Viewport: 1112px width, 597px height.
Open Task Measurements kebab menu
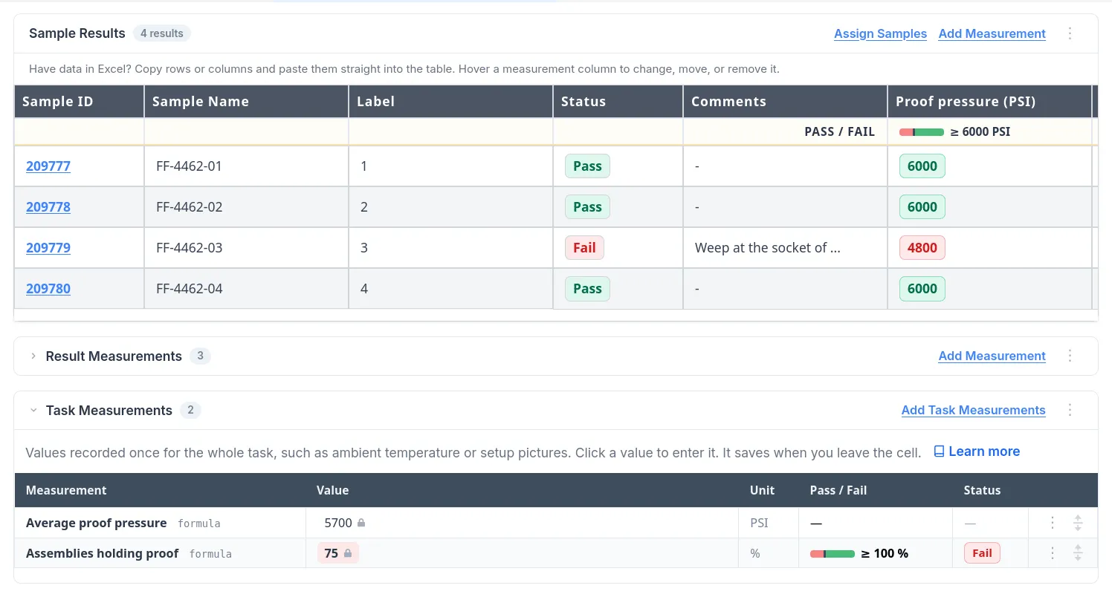(x=1070, y=410)
